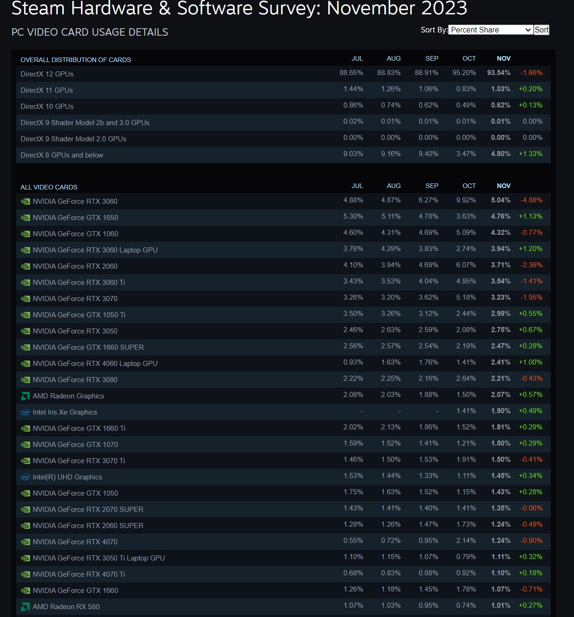Click AMD logo beside Radeon Graphics
Viewport: 574px width, 617px height.
[x=25, y=396]
